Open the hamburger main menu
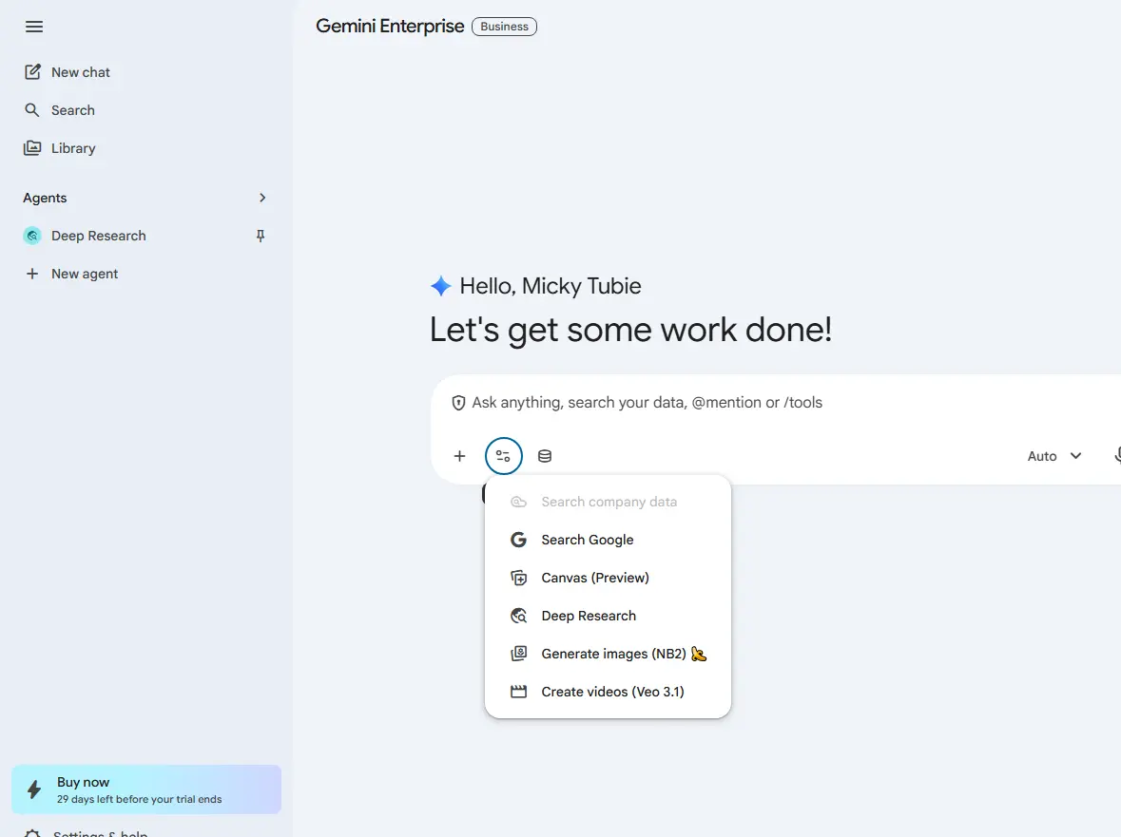Screen dimensions: 1121x837 tap(33, 27)
